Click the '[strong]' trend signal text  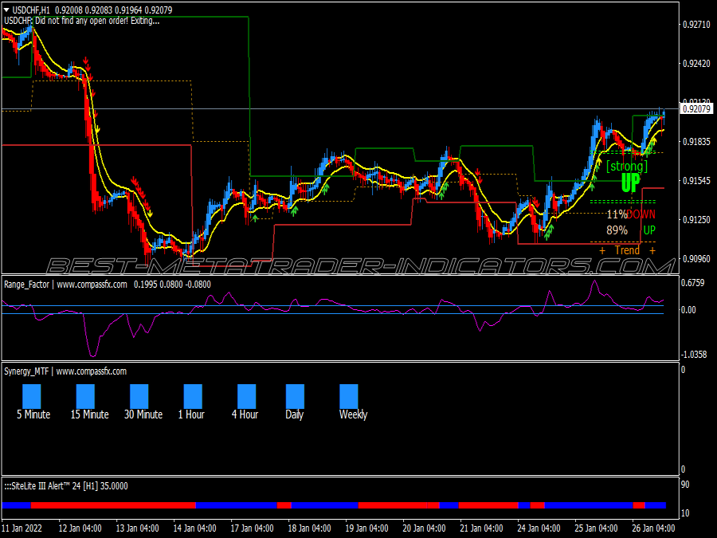pos(627,166)
